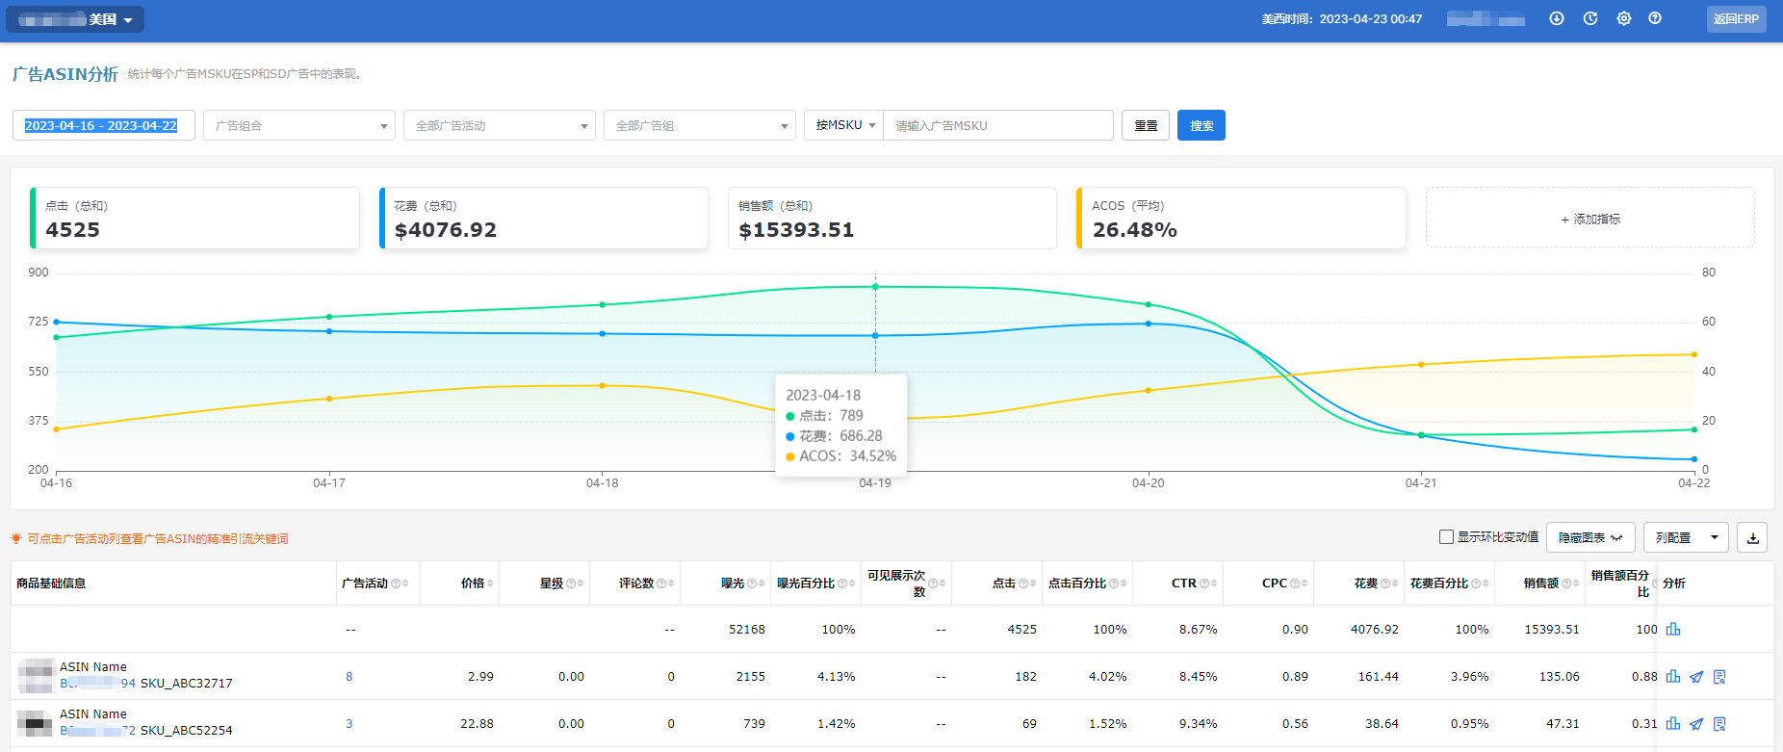Open the download center icon in top bar

click(x=1557, y=18)
